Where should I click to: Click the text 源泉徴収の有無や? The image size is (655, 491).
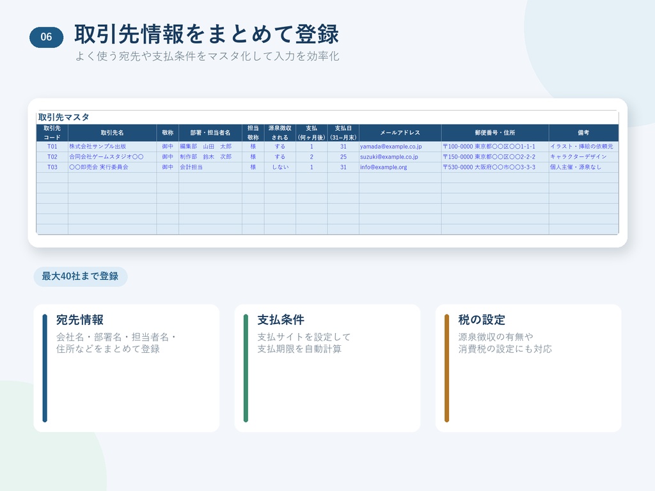tap(496, 337)
